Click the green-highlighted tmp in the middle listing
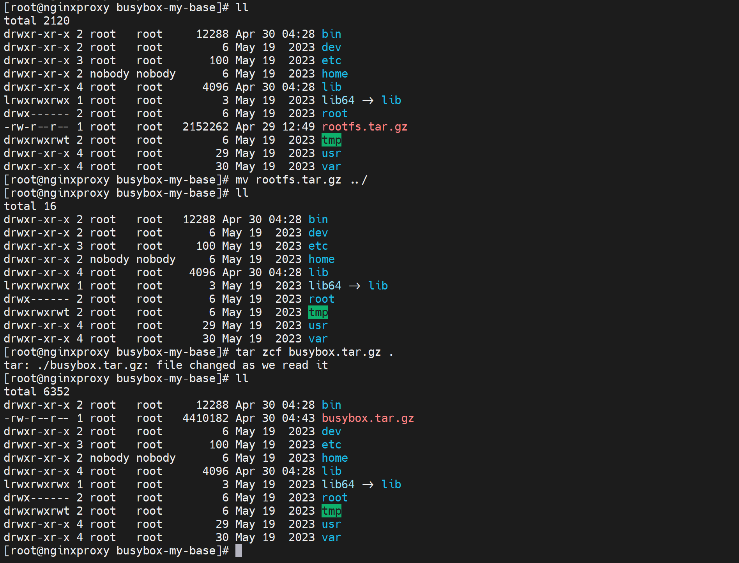Image resolution: width=739 pixels, height=563 pixels. (x=318, y=312)
